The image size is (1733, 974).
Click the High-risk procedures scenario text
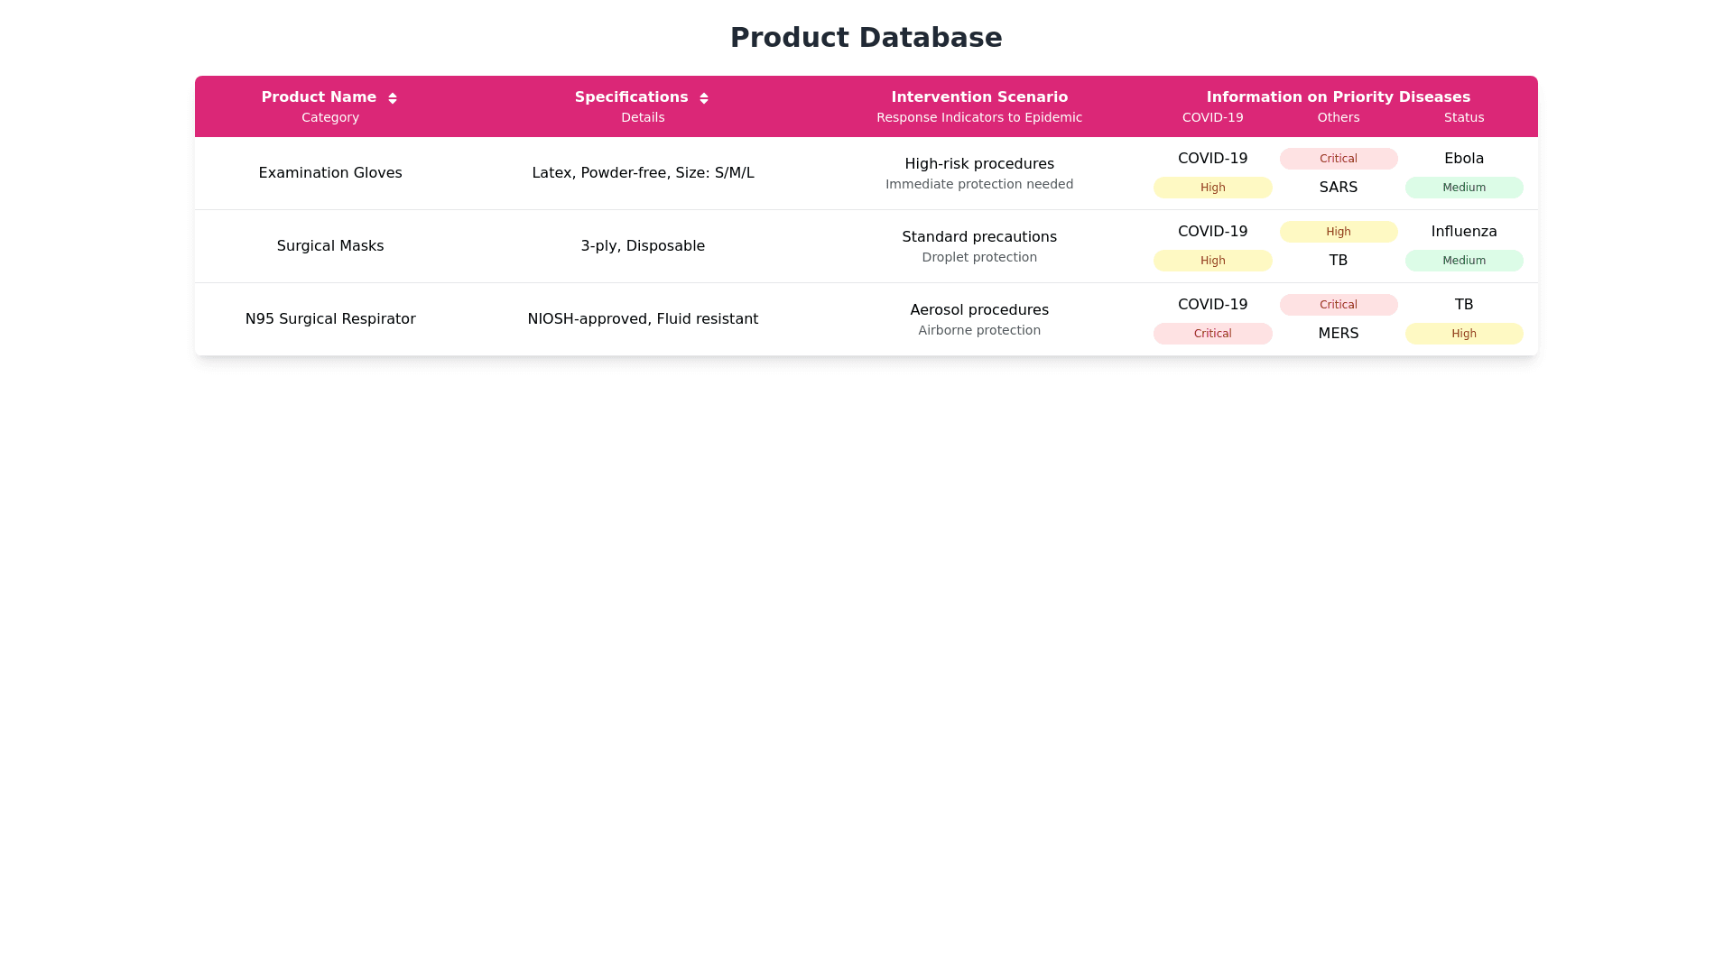pos(979,164)
